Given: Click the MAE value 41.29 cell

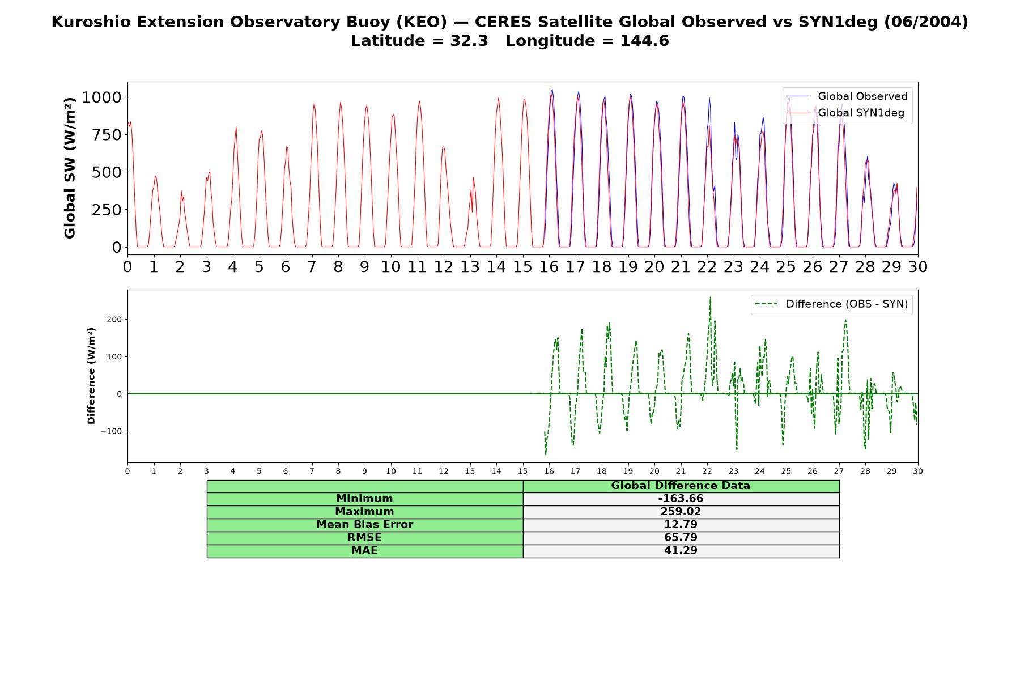Looking at the screenshot, I should (681, 551).
